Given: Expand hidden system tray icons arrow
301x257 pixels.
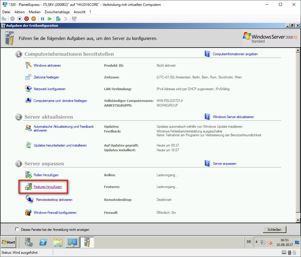Looking at the screenshot, I should click(256, 242).
